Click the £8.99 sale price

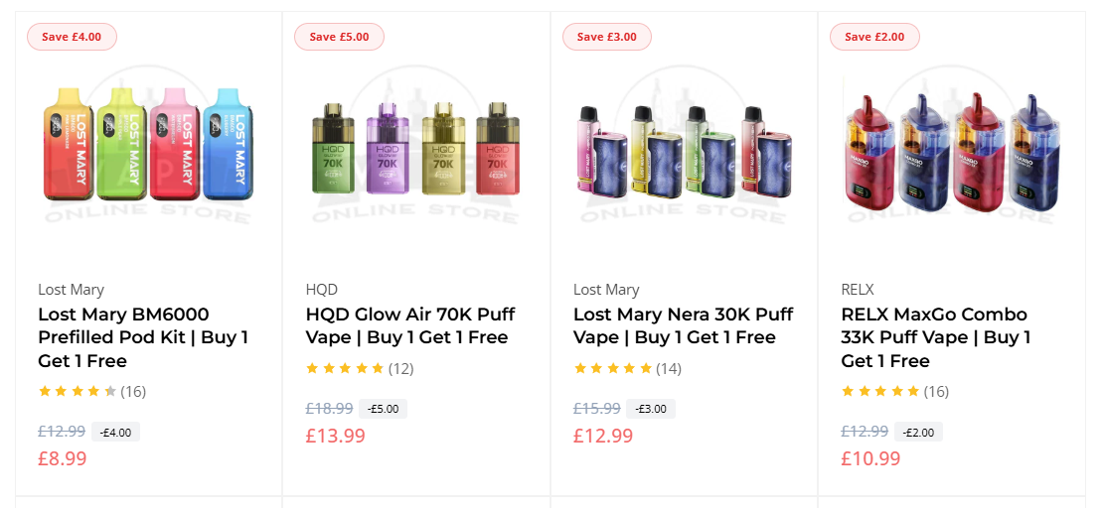(x=63, y=458)
